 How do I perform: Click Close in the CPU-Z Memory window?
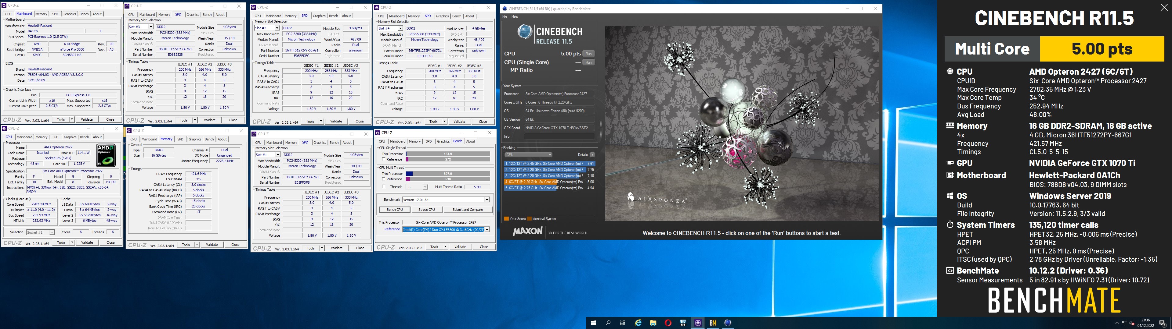pos(235,245)
